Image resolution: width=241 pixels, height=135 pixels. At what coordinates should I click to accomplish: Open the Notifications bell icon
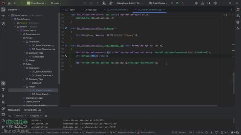point(238,10)
